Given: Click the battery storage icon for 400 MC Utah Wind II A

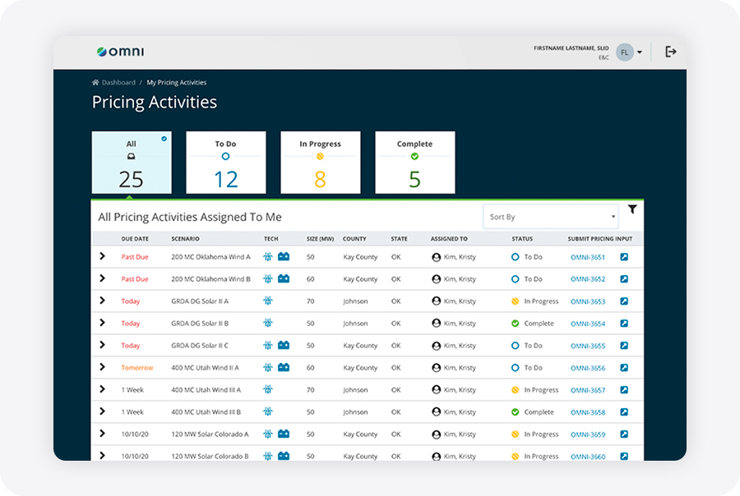Looking at the screenshot, I should tap(284, 367).
